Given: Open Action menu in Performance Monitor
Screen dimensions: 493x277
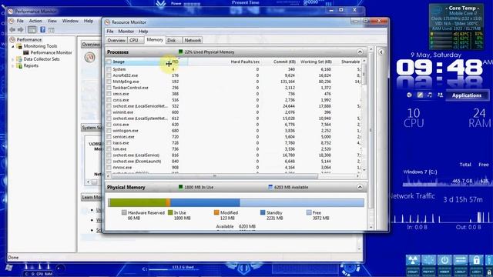Looking at the screenshot, I should click(35, 21).
